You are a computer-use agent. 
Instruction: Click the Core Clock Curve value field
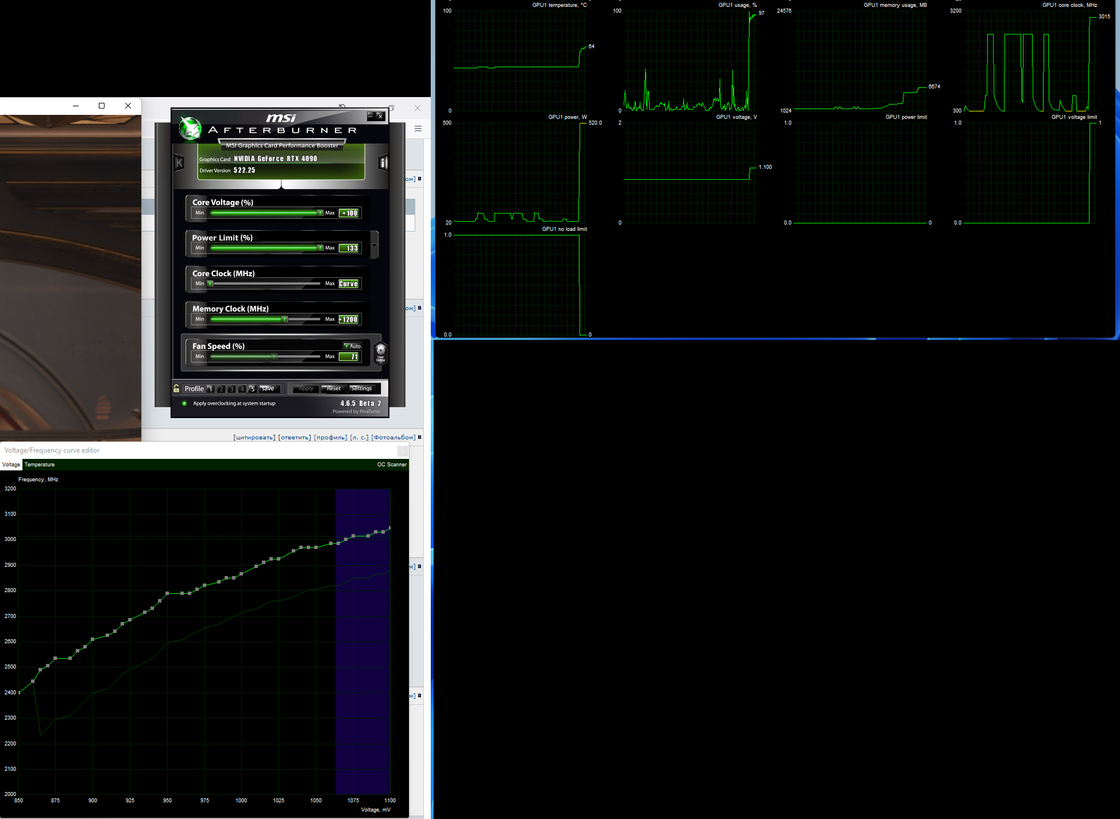349,284
